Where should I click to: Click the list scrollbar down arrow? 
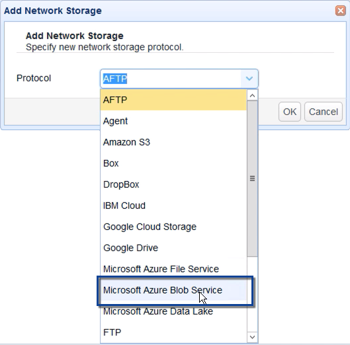(x=252, y=337)
